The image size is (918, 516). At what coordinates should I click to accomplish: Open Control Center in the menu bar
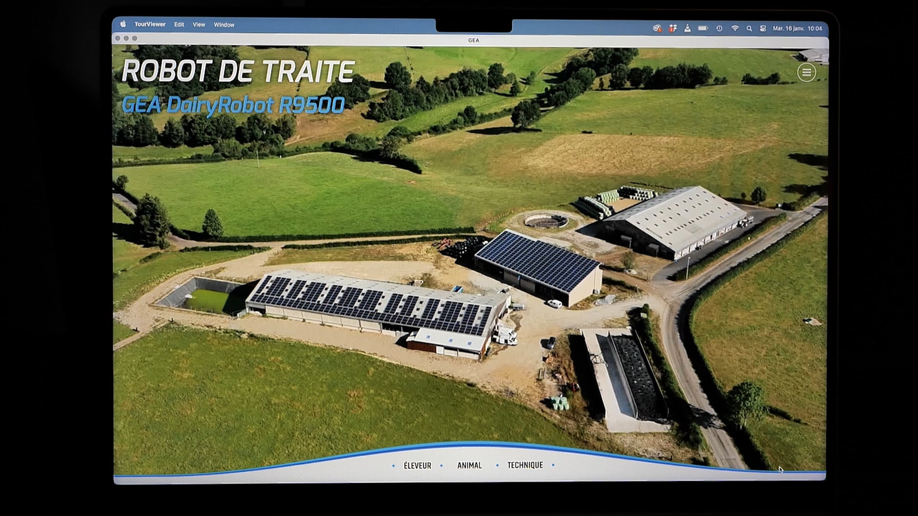(763, 29)
